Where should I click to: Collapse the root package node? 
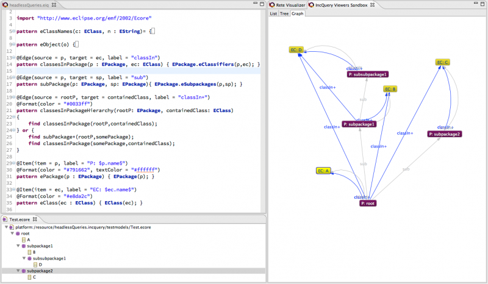12,233
